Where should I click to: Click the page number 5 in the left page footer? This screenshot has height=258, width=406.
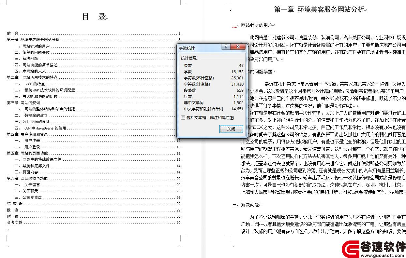pyautogui.click(x=179, y=246)
